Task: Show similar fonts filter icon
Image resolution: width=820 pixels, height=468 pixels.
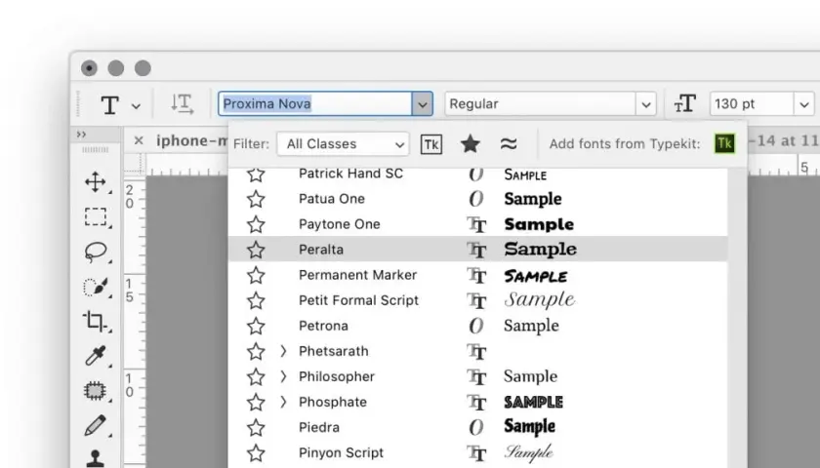Action: (509, 143)
